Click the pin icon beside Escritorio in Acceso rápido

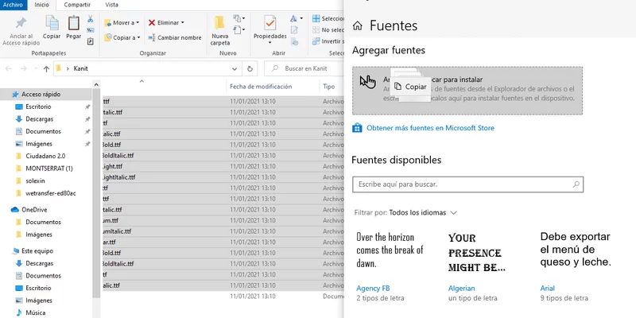tap(87, 107)
